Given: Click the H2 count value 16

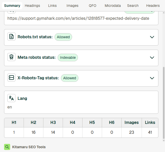Looking at the screenshot, I should click(34, 132).
